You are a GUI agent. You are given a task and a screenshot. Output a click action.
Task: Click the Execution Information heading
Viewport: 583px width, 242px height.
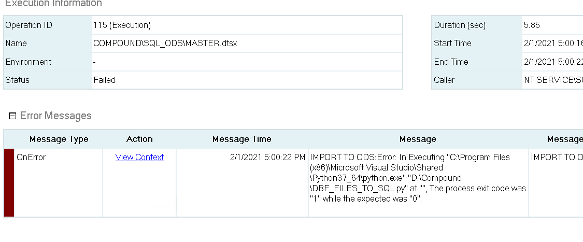[53, 4]
